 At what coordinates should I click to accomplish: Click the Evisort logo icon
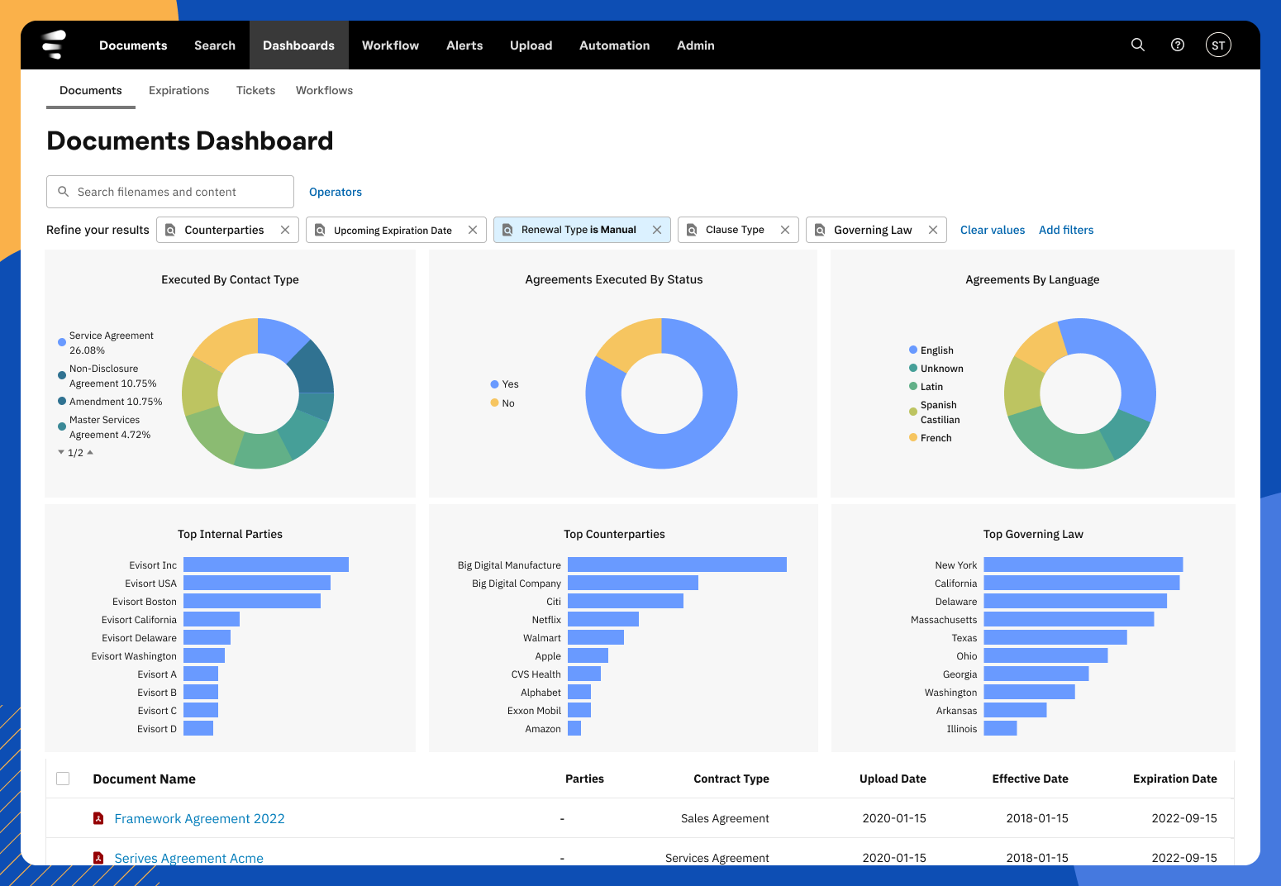pos(53,45)
